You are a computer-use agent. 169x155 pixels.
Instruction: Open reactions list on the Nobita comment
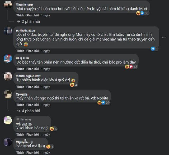coord(104,103)
